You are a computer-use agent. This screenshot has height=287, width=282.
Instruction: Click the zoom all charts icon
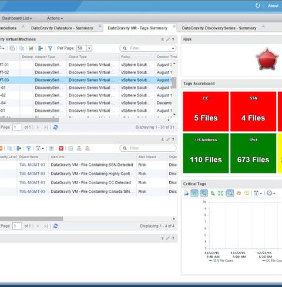point(213,193)
